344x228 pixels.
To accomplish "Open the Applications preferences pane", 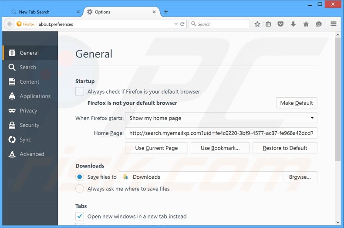I will coord(30,96).
